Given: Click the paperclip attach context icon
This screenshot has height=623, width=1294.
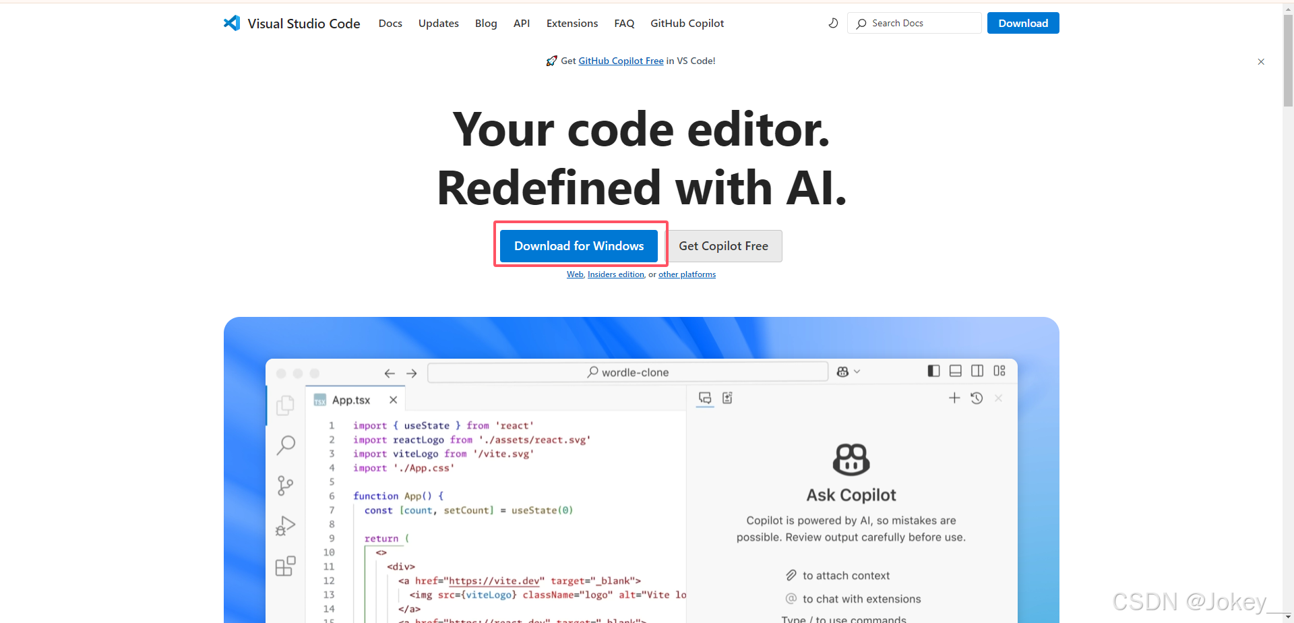Looking at the screenshot, I should pos(791,575).
